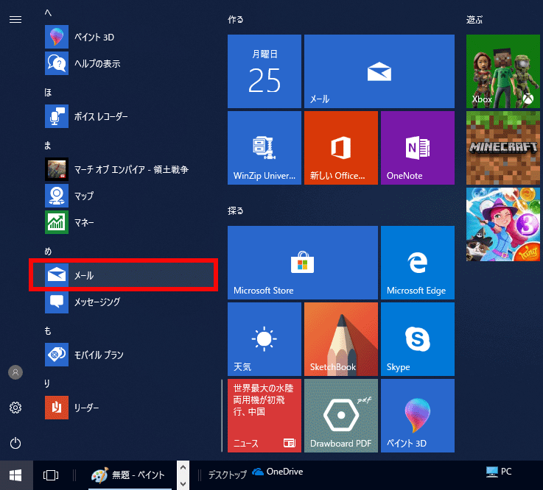Screen dimensions: 543x490
Task: Open デスクトップ toolbar on taskbar
Action: [227, 475]
